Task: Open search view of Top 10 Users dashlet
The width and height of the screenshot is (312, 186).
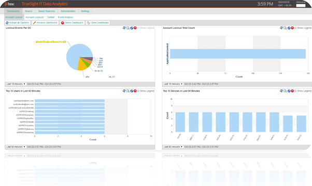Action: (x=128, y=91)
